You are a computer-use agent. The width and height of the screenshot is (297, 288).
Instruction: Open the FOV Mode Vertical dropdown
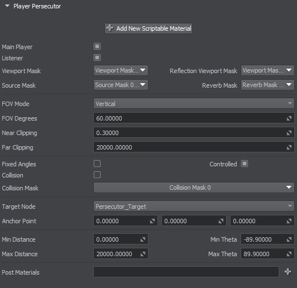click(194, 103)
